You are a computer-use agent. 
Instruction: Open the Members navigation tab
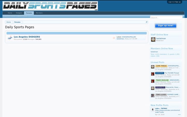[x=39, y=13]
